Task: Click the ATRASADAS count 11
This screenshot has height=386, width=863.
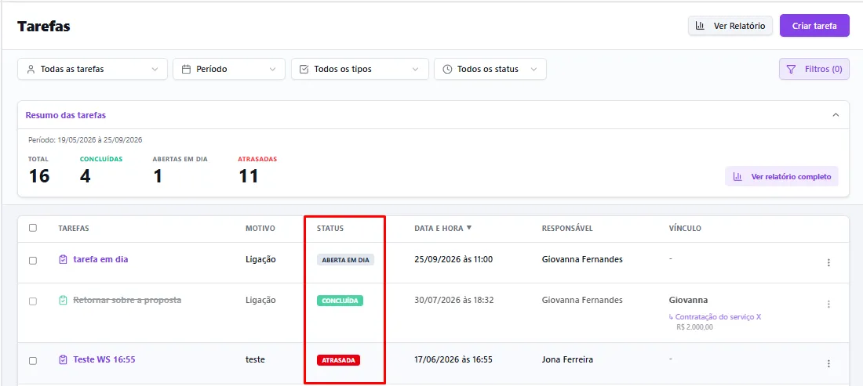Action: point(248,176)
